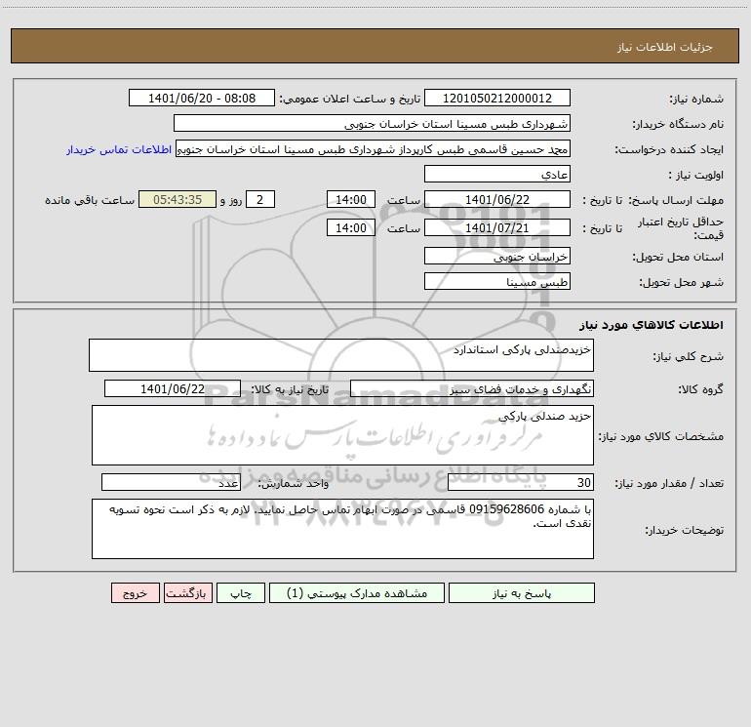
Task: Click the چاپ print button
Action: click(241, 593)
